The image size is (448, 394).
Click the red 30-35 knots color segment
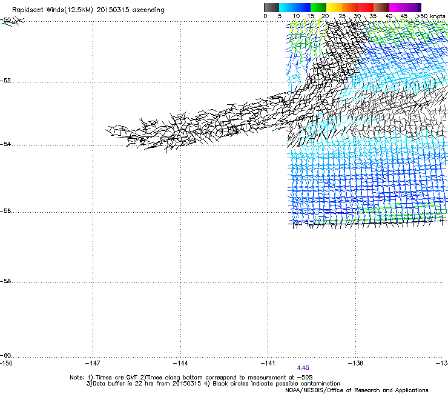coord(366,7)
